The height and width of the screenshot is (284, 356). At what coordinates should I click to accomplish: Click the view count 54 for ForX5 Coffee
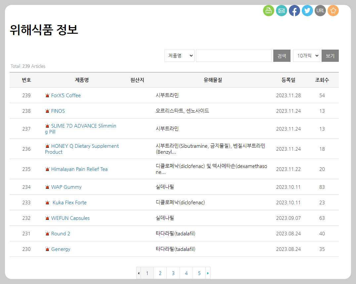(322, 96)
